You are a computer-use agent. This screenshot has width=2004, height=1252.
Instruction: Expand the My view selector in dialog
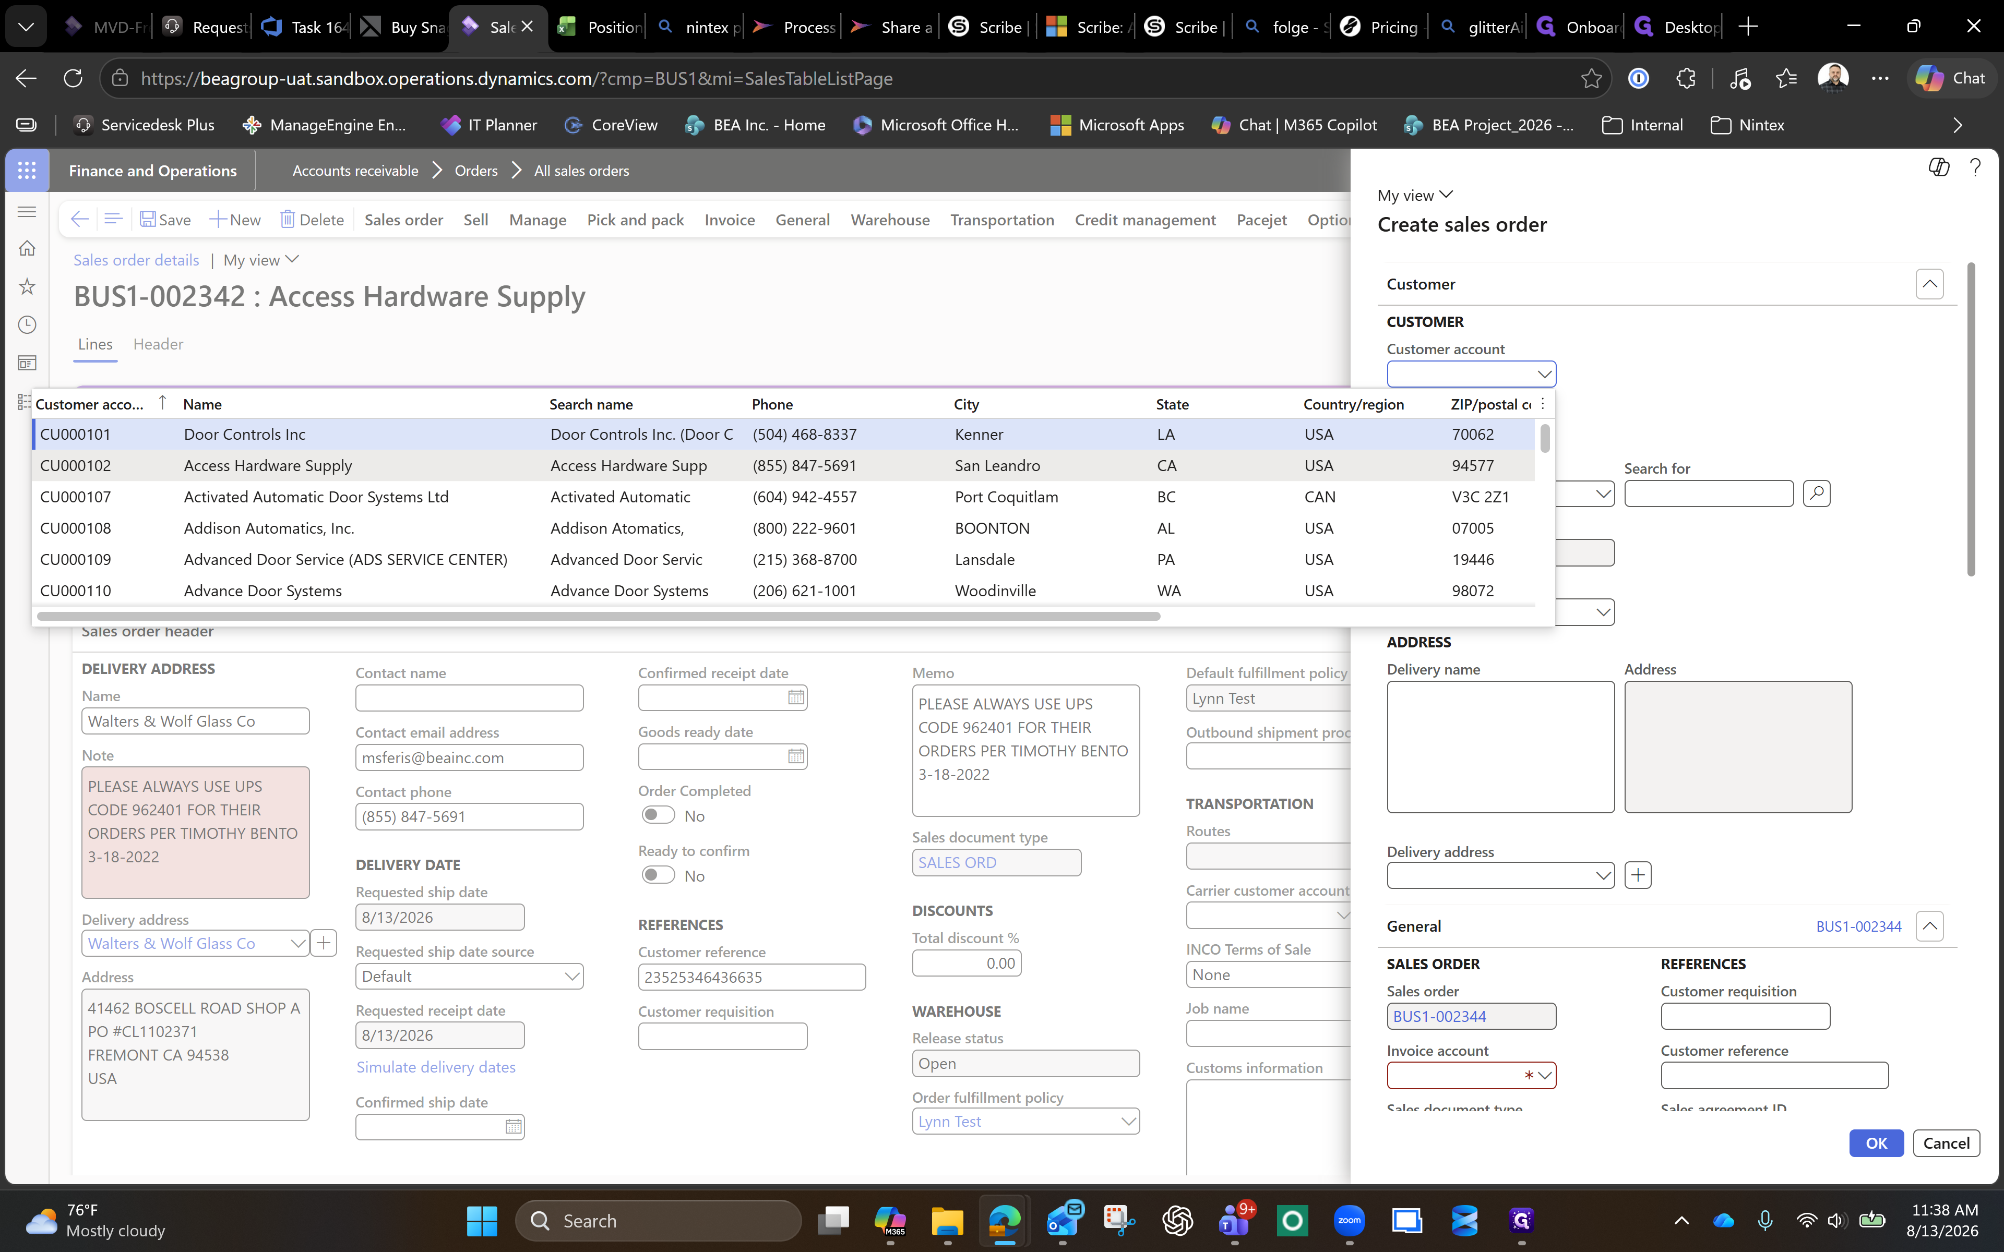[1415, 196]
